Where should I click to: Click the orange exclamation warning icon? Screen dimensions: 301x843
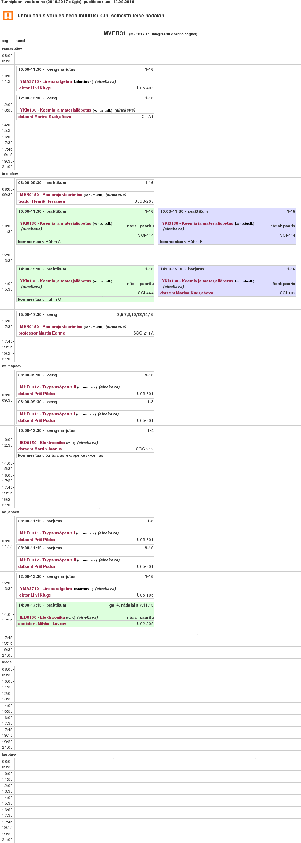pyautogui.click(x=8, y=16)
